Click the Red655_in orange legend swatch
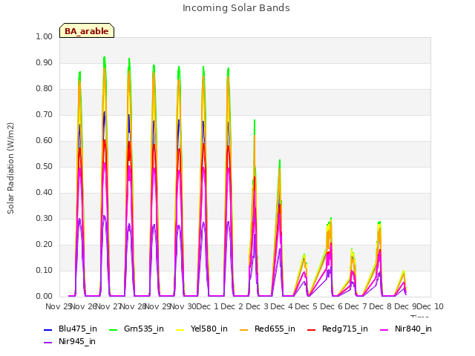Viewport: 475px width, 356px height. 244,329
